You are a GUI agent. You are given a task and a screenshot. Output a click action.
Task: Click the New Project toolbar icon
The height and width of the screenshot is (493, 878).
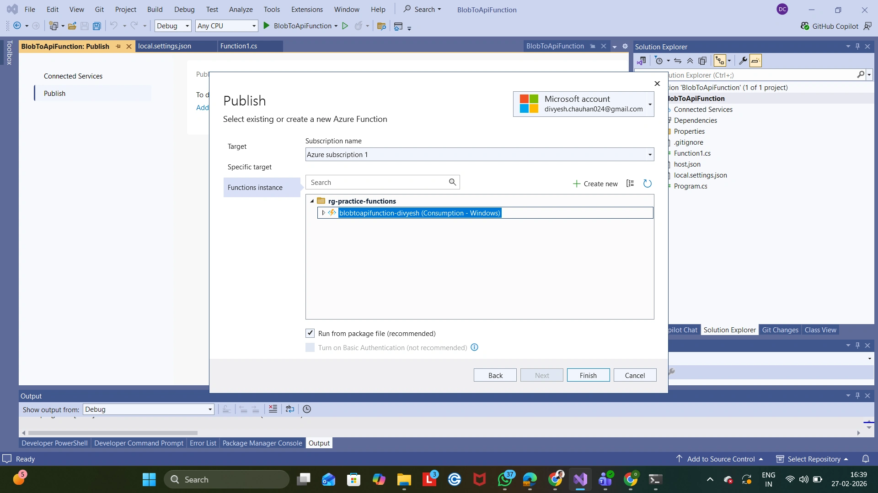54,26
